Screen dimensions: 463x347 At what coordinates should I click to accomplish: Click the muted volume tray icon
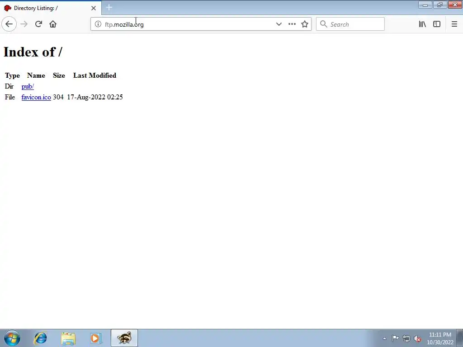[417, 338]
